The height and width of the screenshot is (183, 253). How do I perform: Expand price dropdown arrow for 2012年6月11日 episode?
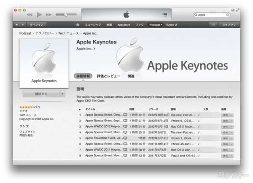[231, 127]
